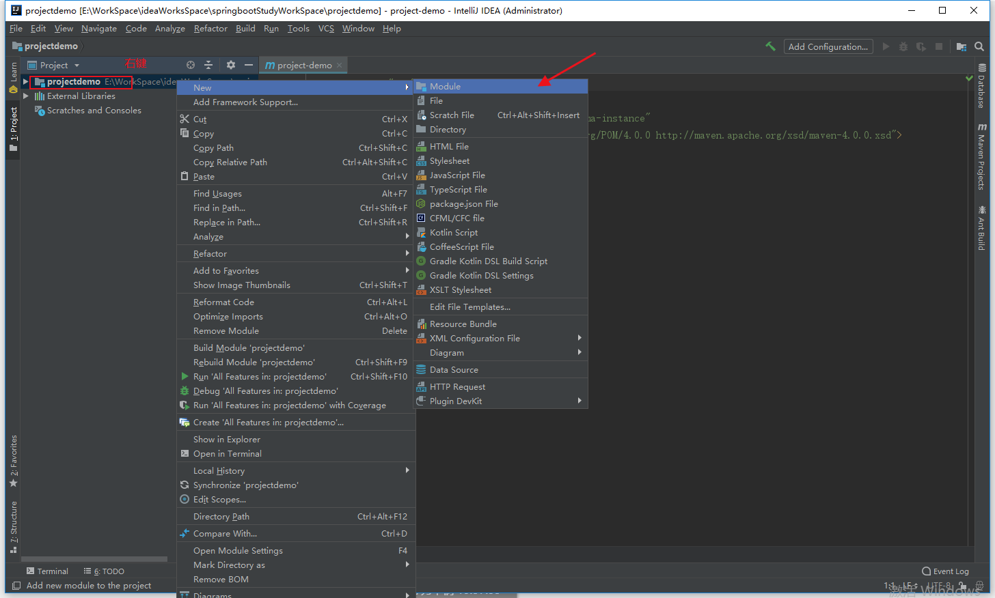The width and height of the screenshot is (995, 598).
Task: Create a new Module from the submenu
Action: (x=501, y=87)
